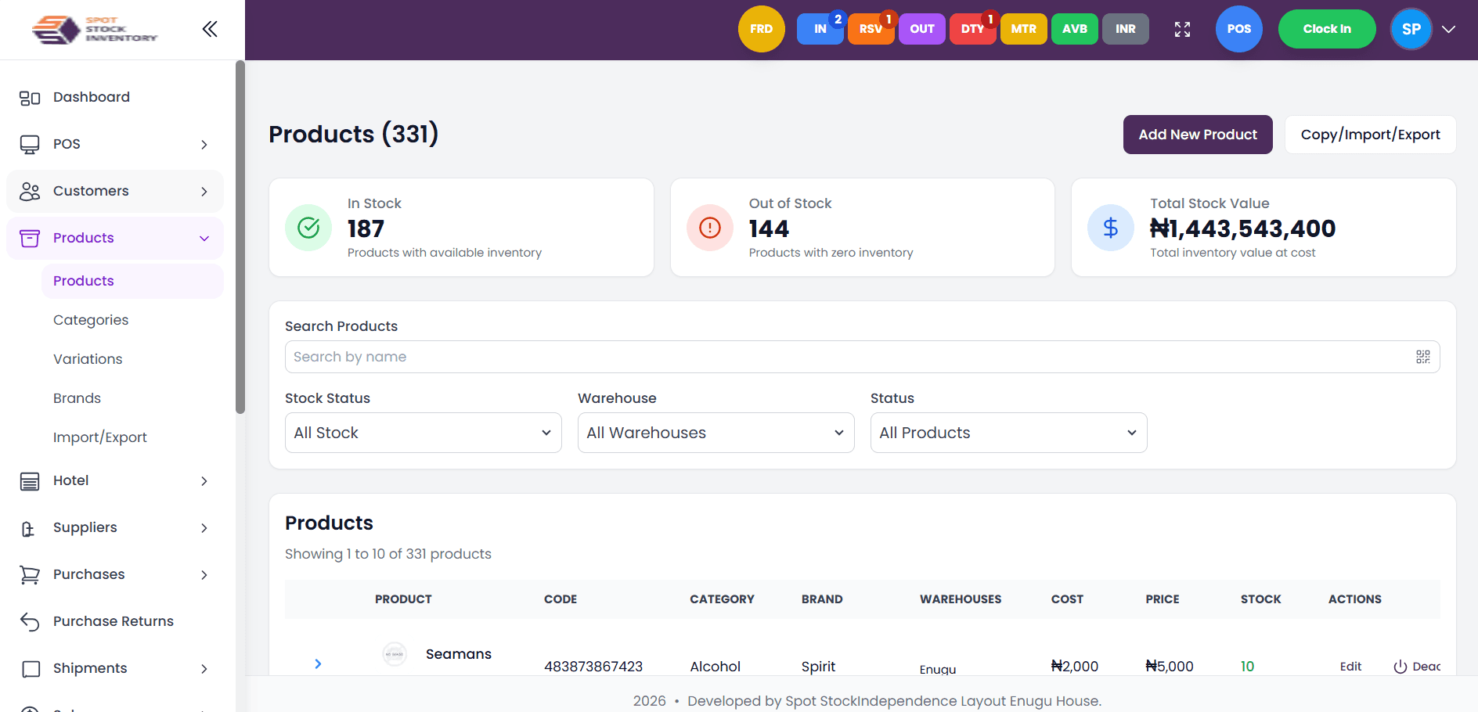
Task: Open the IN badge with notifications
Action: click(820, 30)
